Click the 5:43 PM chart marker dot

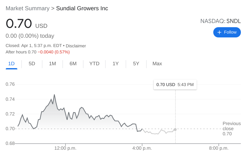pyautogui.click(x=175, y=130)
